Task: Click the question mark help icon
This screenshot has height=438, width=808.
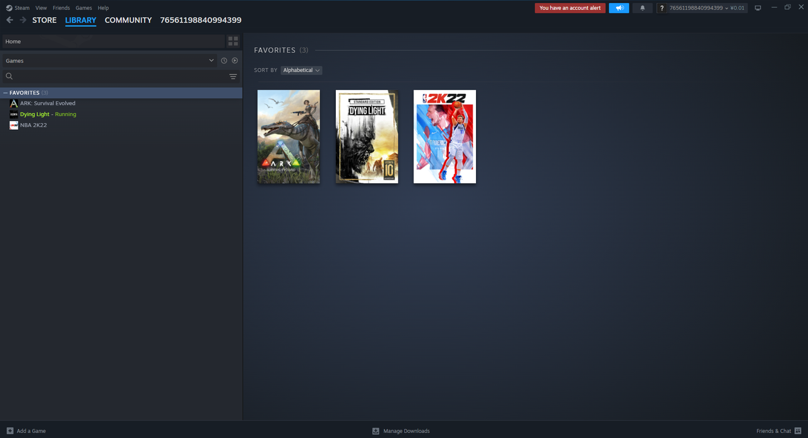Action: click(661, 8)
